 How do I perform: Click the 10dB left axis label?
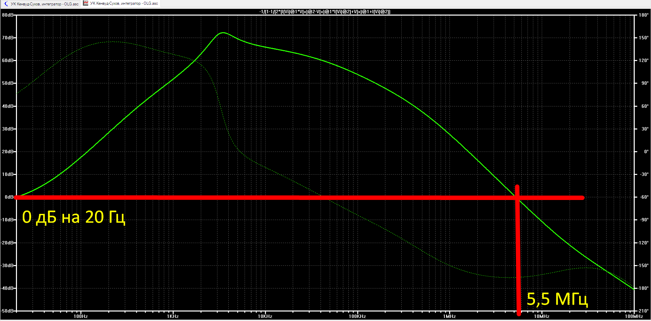pyautogui.click(x=8, y=174)
